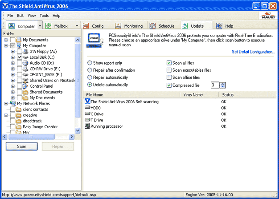Select the My Computer tree icon
The image size is (279, 199).
[x=19, y=46]
